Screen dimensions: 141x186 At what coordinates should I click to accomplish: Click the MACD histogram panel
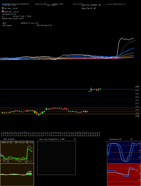[17, 175]
